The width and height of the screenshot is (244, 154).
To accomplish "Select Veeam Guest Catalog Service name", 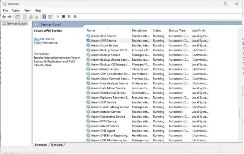I will click(x=110, y=107).
